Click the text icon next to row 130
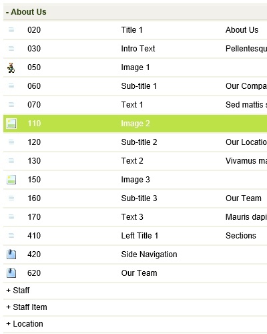The height and width of the screenshot is (334, 267). pyautogui.click(x=11, y=161)
